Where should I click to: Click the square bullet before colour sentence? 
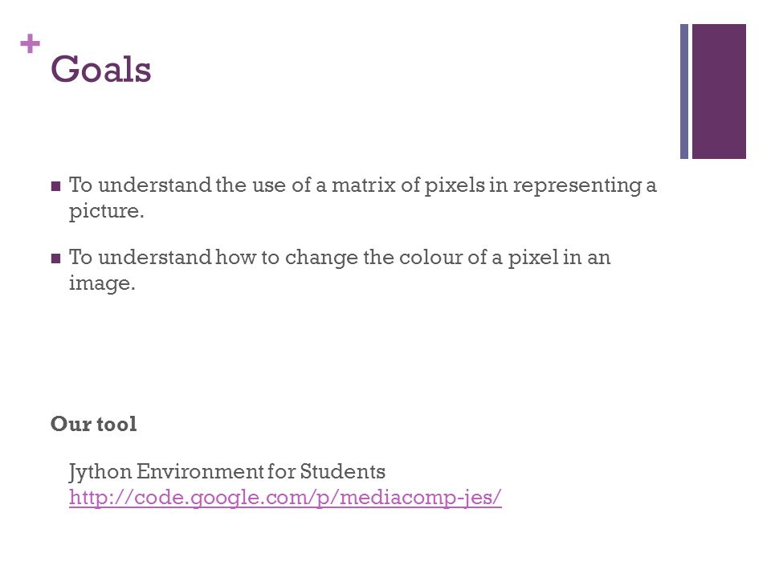55,258
